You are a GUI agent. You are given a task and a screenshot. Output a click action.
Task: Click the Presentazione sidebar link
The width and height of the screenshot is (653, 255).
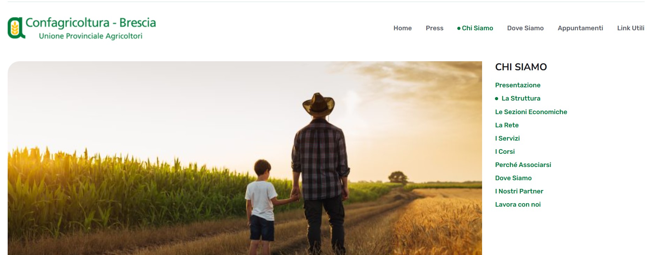[x=518, y=85]
